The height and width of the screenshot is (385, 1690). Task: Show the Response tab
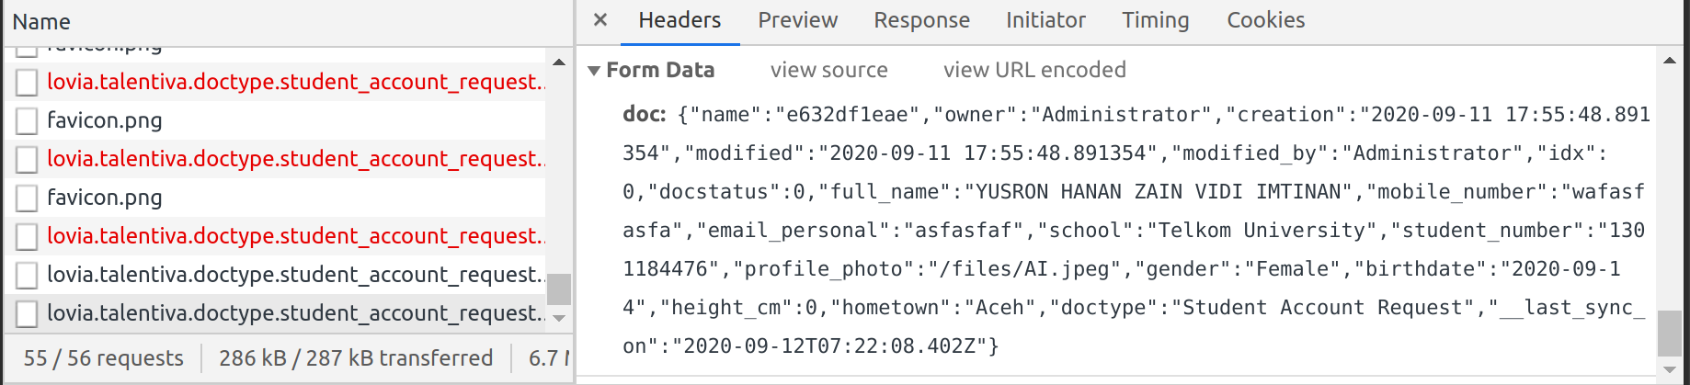pos(921,20)
